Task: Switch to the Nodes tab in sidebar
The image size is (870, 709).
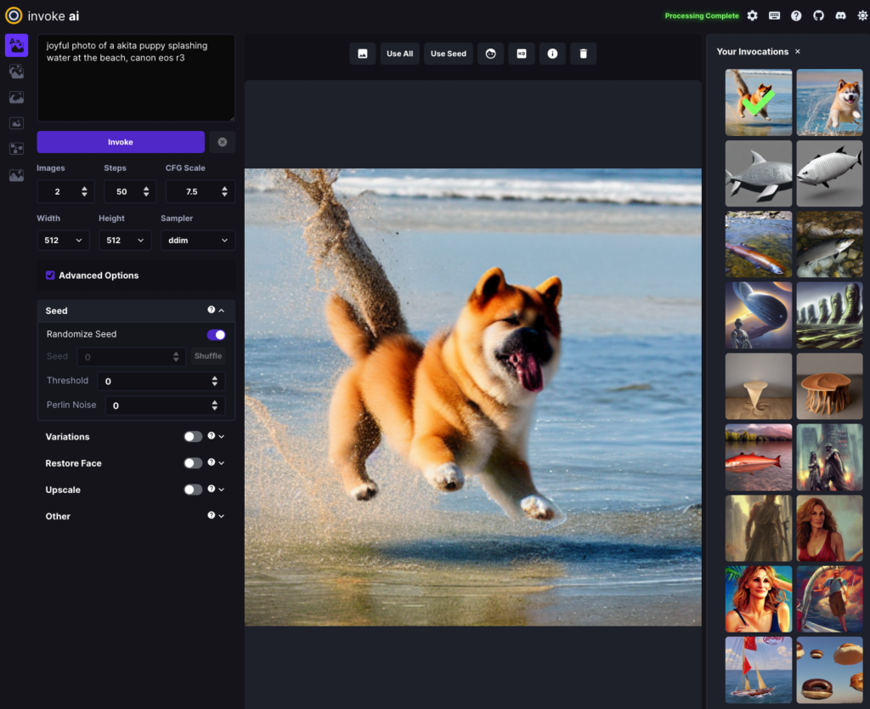Action: [x=16, y=149]
